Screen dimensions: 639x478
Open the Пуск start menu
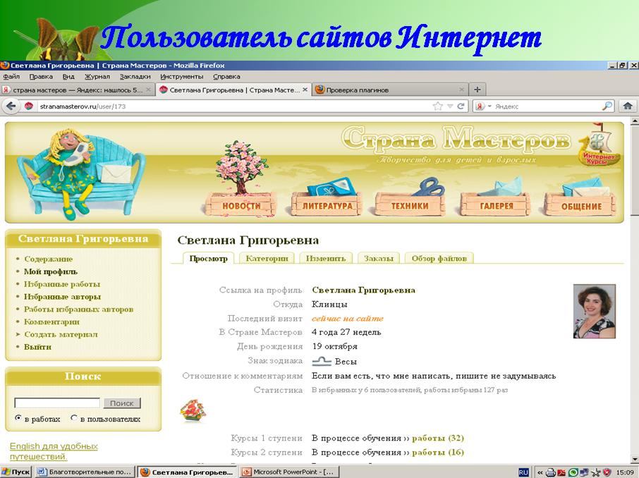[16, 472]
